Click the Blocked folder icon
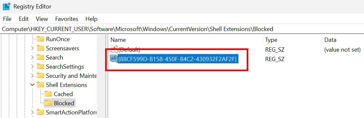 coord(48,103)
